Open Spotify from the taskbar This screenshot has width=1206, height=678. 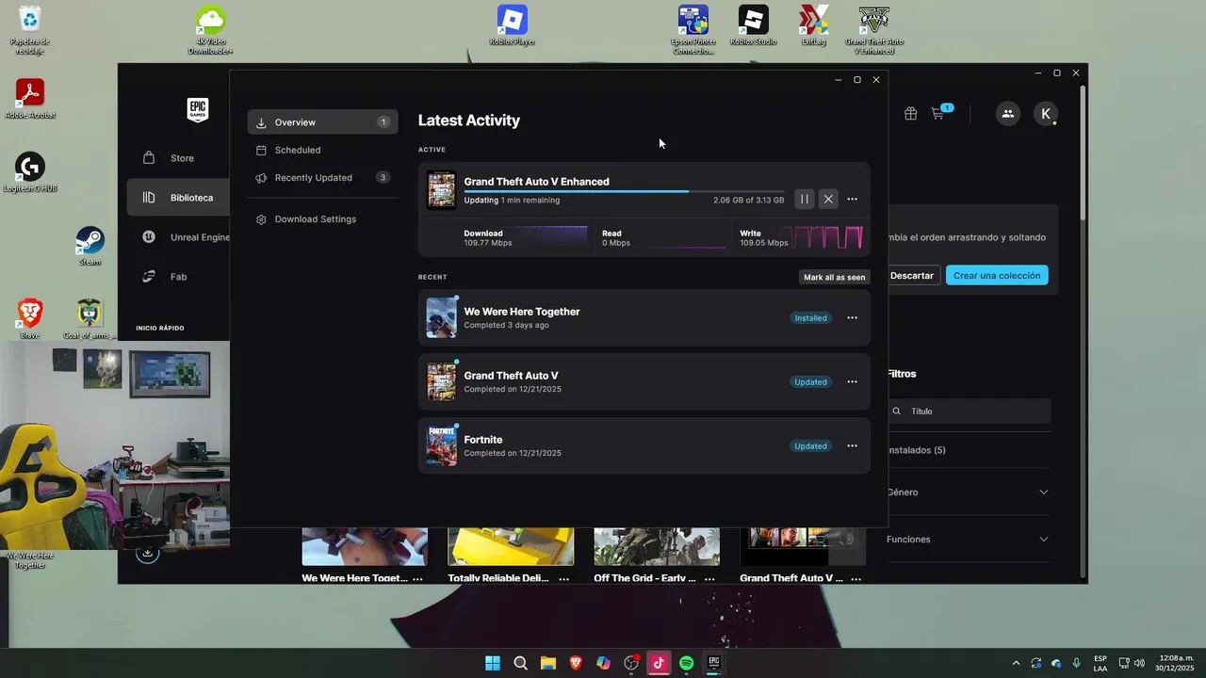(x=687, y=663)
